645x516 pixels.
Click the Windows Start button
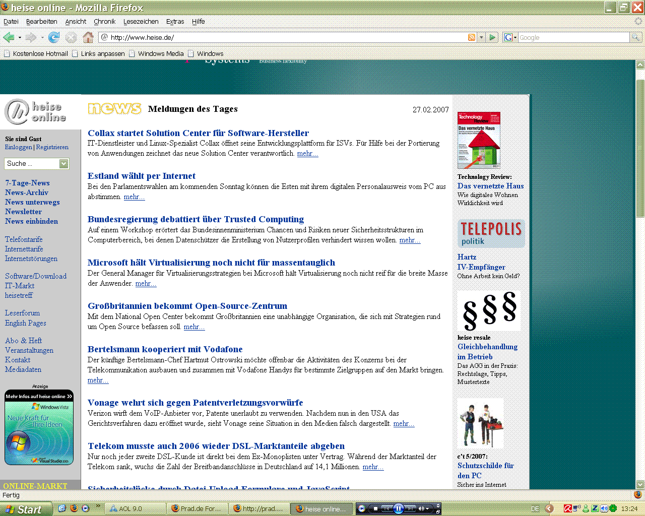click(x=26, y=509)
